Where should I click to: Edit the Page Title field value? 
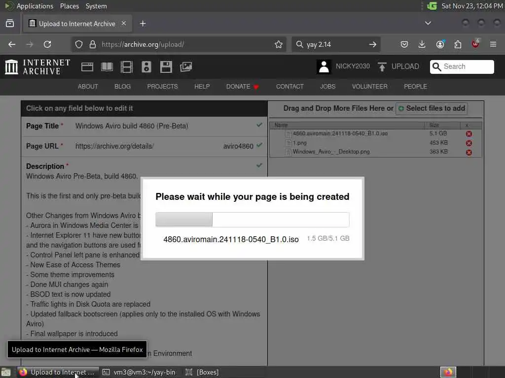point(132,126)
